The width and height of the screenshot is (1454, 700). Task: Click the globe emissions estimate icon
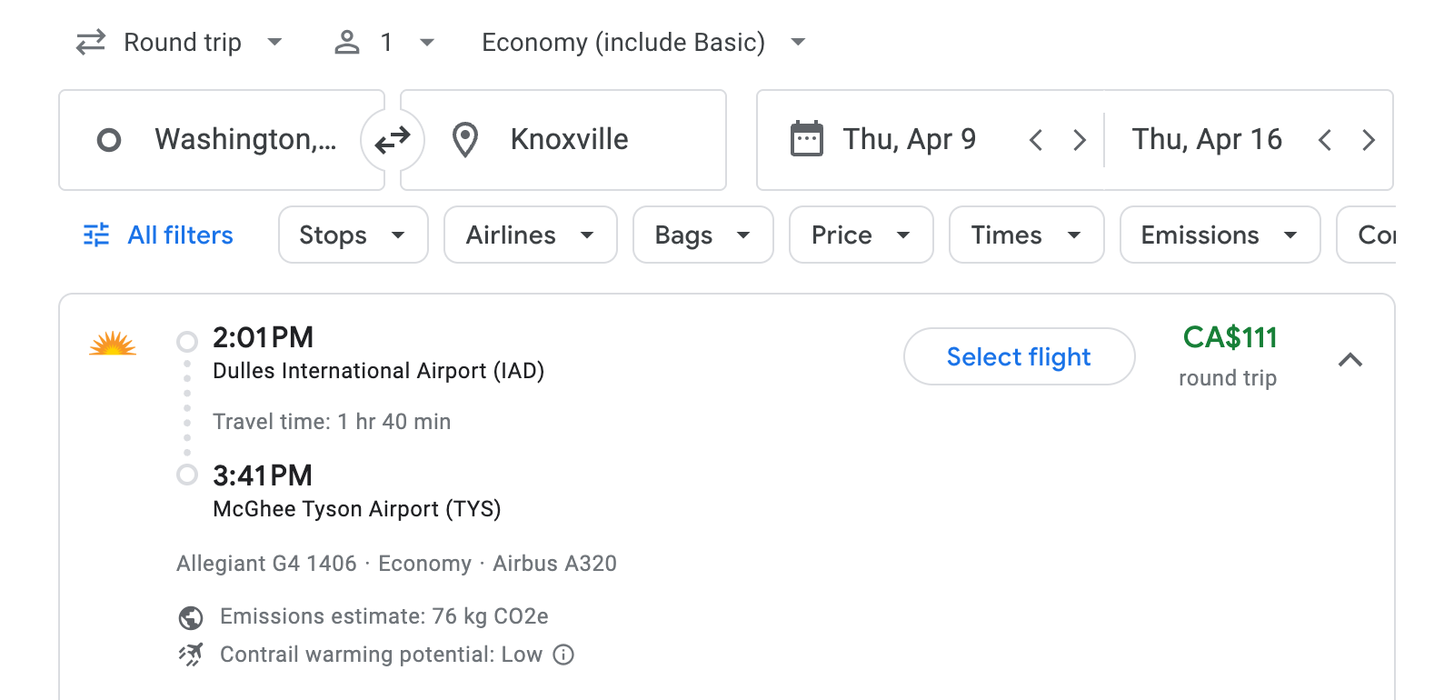(189, 616)
